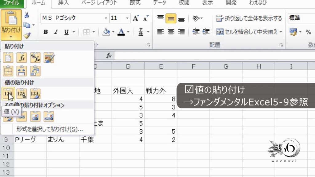Viewport: 315px width, 177px height.
Task: Expand the font color dropdown arrow
Action: pos(128,32)
